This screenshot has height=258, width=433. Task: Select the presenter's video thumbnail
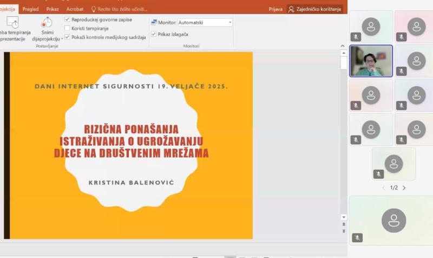click(371, 61)
